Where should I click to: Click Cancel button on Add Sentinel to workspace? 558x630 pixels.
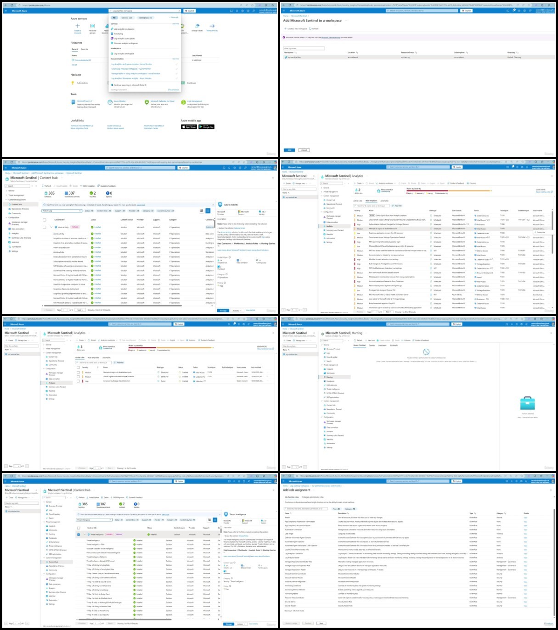304,150
